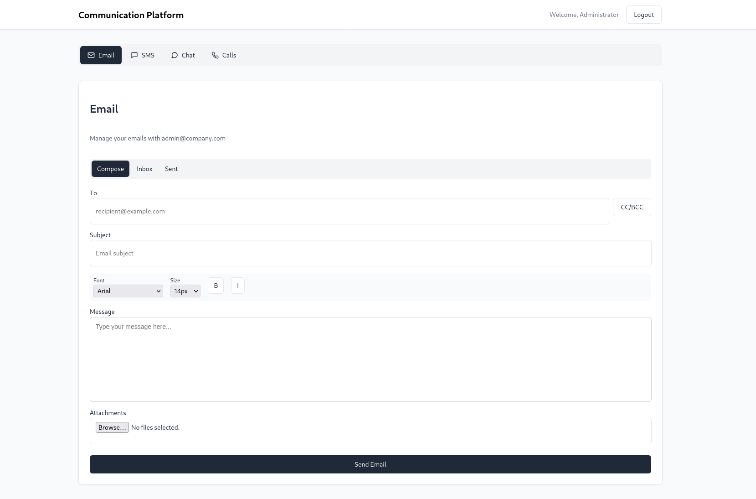Click the Chat bubble icon

tap(175, 55)
